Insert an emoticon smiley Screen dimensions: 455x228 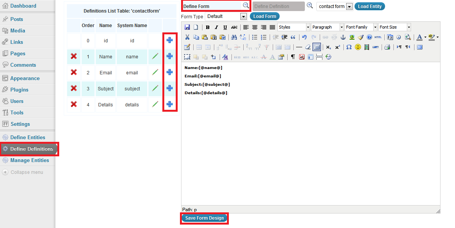(358, 47)
